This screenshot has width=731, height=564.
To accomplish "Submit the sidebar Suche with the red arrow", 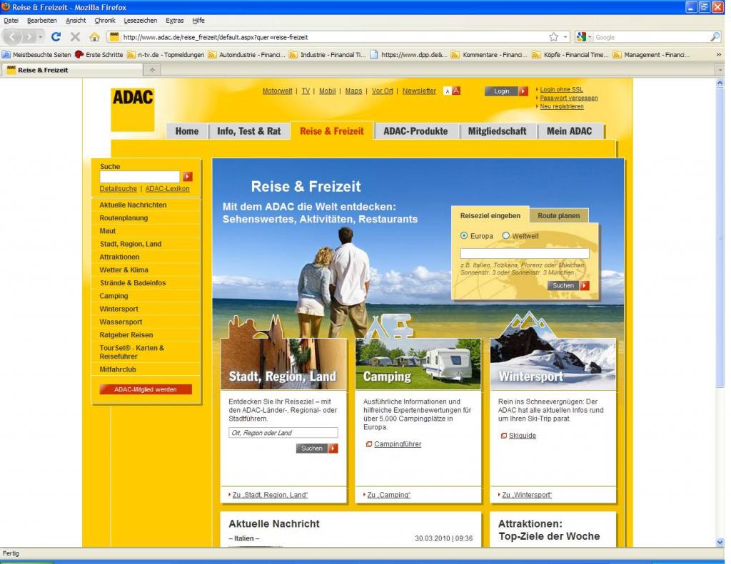I will point(188,177).
